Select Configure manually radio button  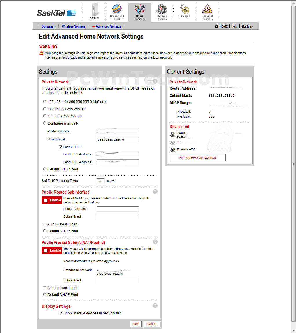[x=45, y=123]
